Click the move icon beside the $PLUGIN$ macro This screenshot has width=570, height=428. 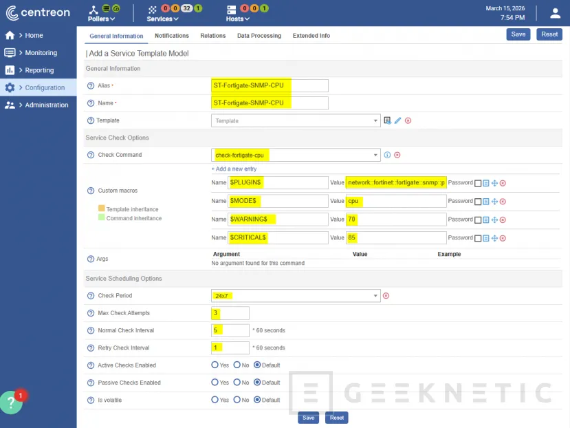495,182
